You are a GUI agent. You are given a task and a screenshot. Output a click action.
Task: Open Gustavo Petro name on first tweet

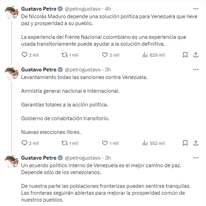(39, 9)
